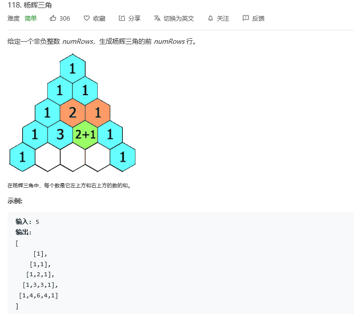Click the orange hexagon with 2
Image resolution: width=354 pixels, height=314 pixels.
73,113
